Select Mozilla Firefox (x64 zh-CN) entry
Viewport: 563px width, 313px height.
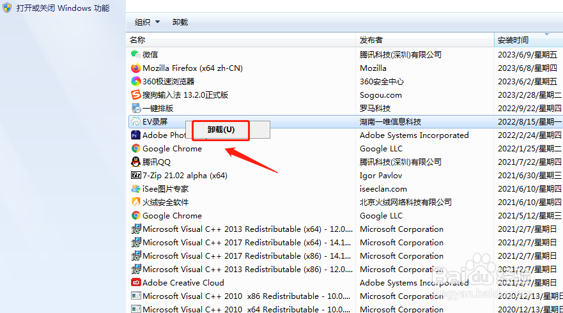click(192, 68)
